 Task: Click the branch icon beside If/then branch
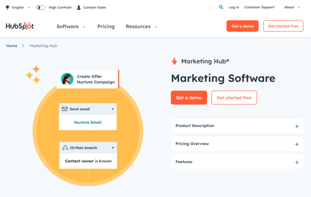pyautogui.click(x=65, y=148)
